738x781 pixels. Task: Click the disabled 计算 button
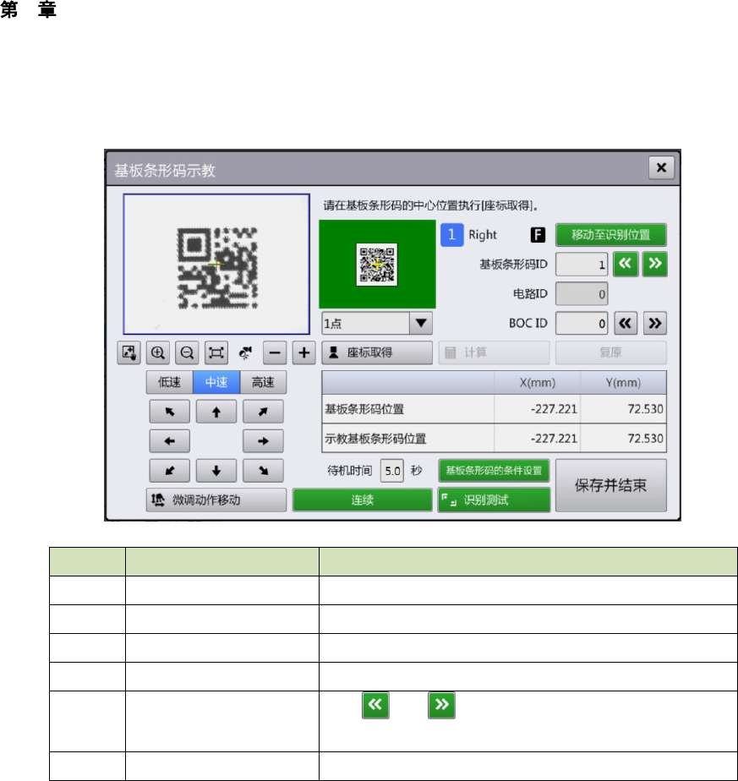coord(494,352)
